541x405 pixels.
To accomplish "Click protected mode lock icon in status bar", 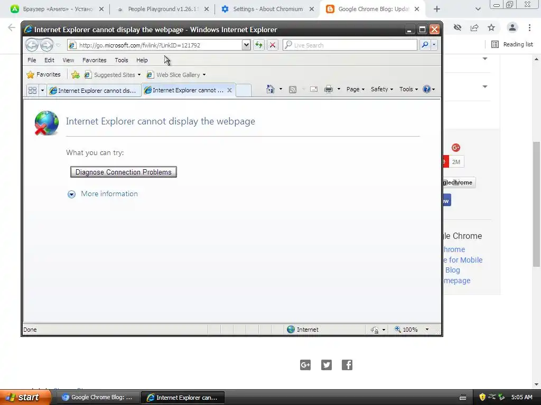I will [x=375, y=330].
